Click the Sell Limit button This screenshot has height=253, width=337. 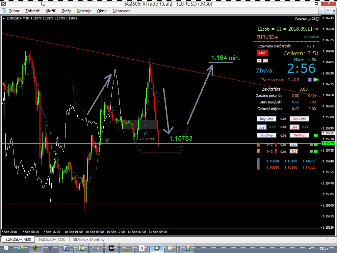pyautogui.click(x=299, y=119)
